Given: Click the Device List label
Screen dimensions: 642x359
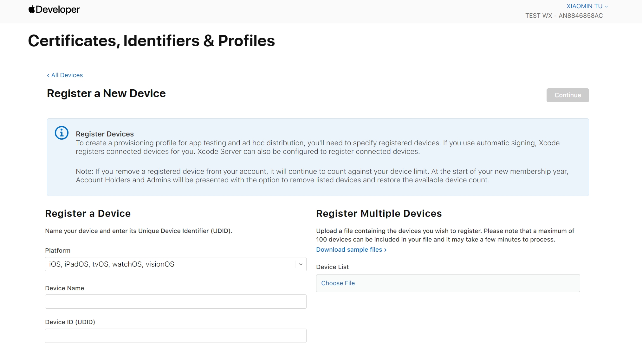Looking at the screenshot, I should [332, 267].
